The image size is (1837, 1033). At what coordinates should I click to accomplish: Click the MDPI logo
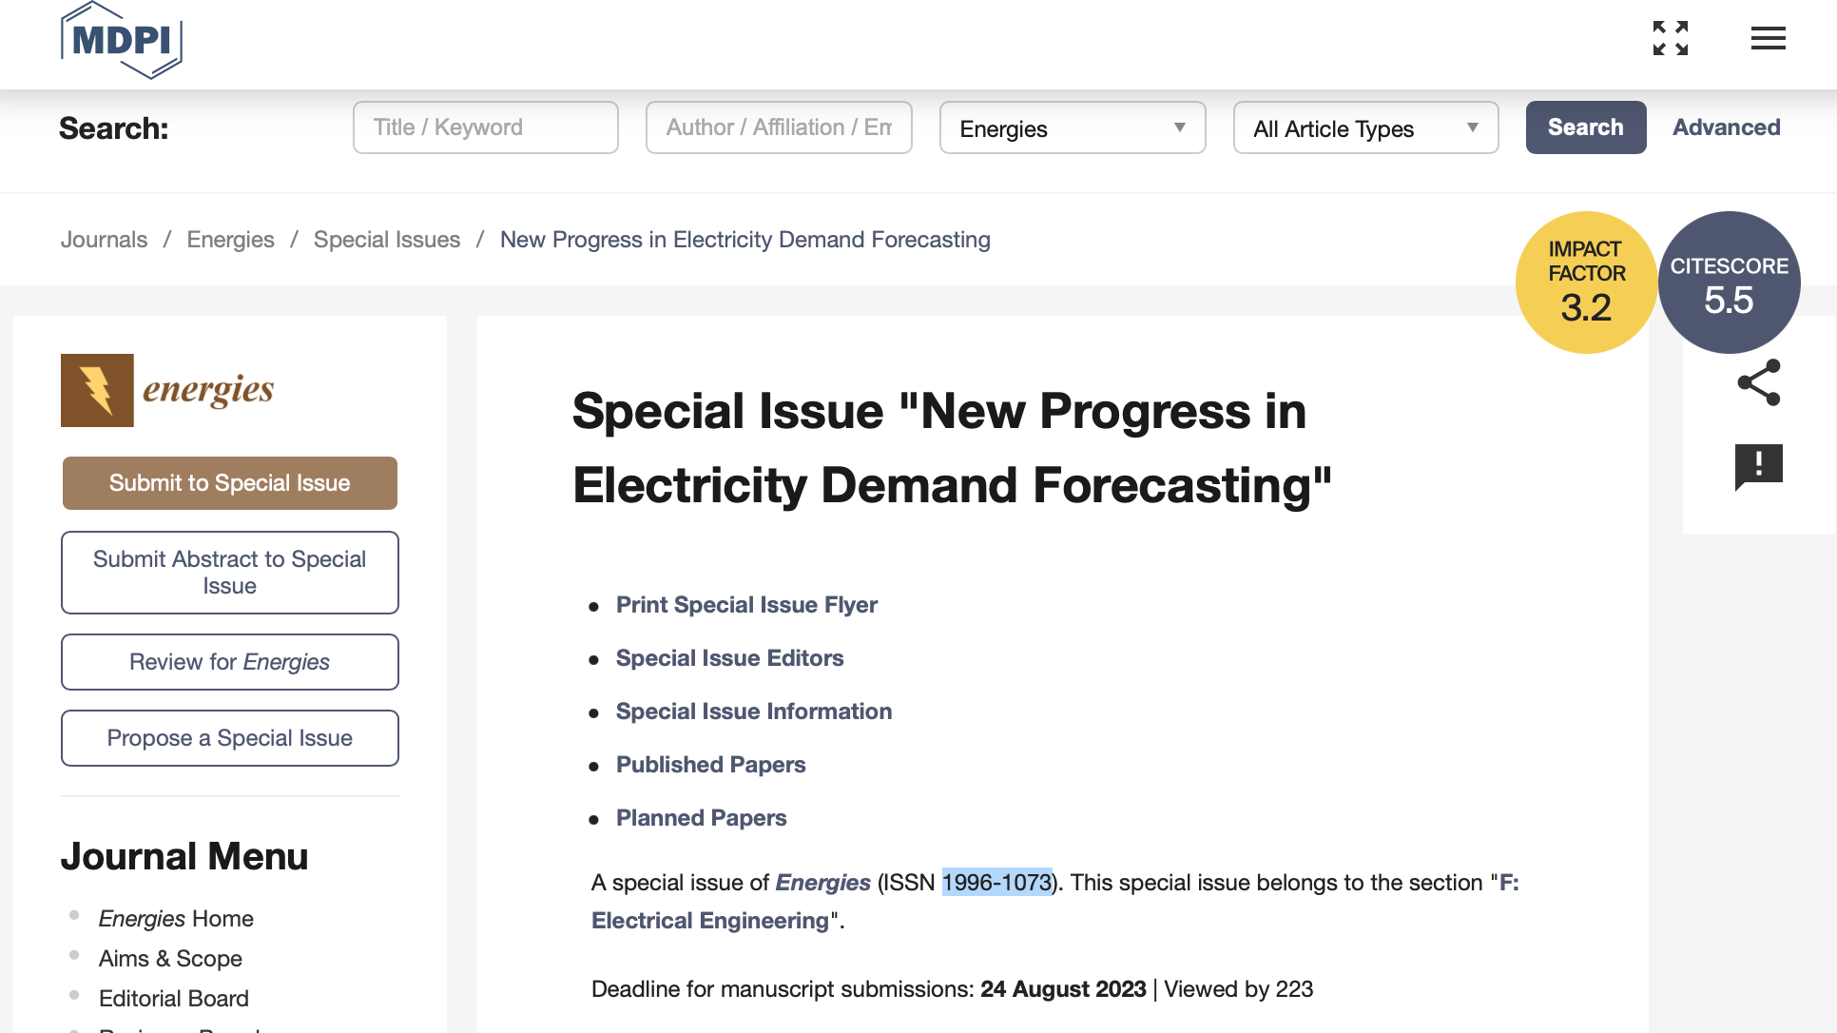pyautogui.click(x=121, y=40)
